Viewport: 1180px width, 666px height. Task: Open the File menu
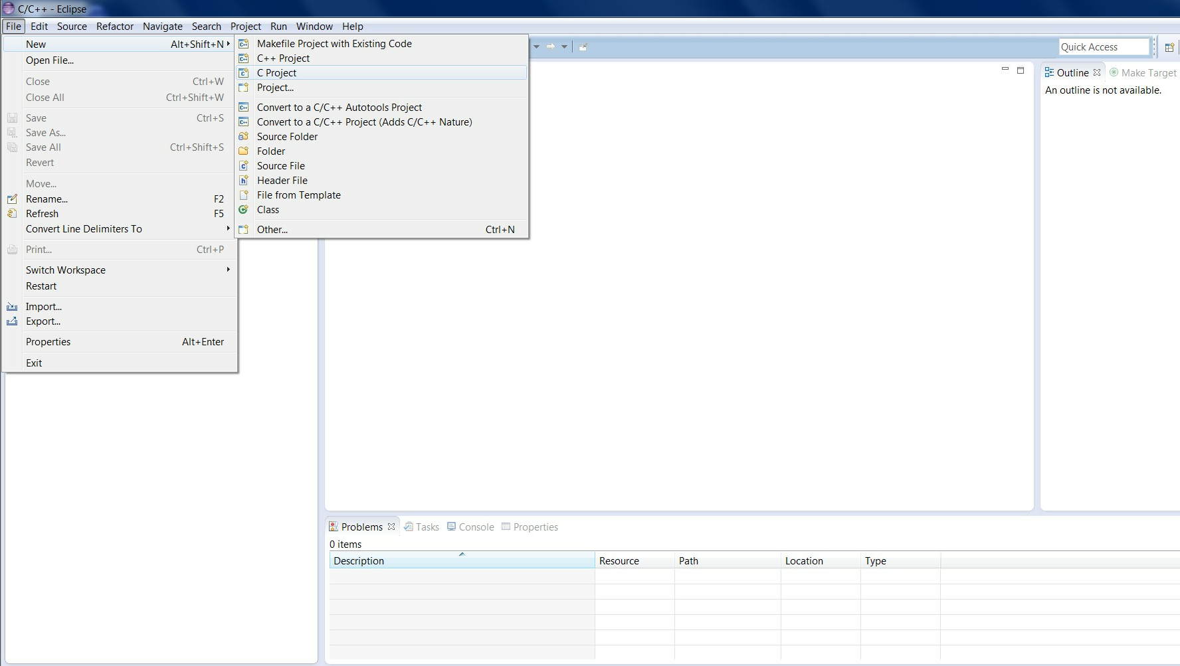(x=13, y=26)
